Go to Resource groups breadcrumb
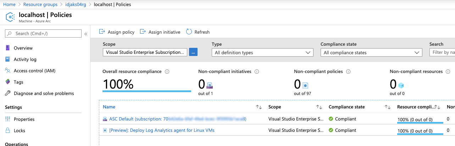The height and width of the screenshot is (146, 455). pos(40,5)
